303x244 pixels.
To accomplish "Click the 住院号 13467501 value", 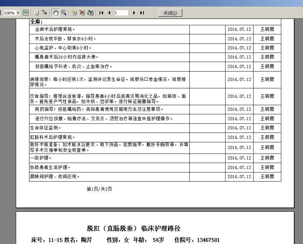I will pyautogui.click(x=208, y=240).
